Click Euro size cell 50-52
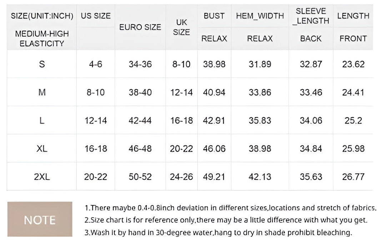Viewport: 382px width, 247px height. [x=140, y=177]
